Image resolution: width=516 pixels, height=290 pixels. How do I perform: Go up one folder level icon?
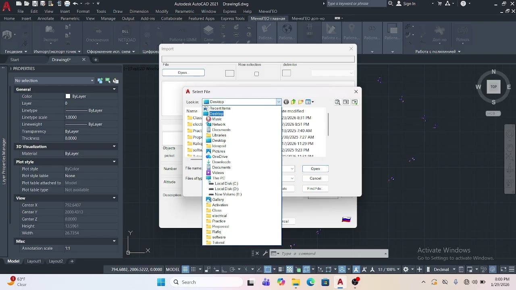pos(293,102)
